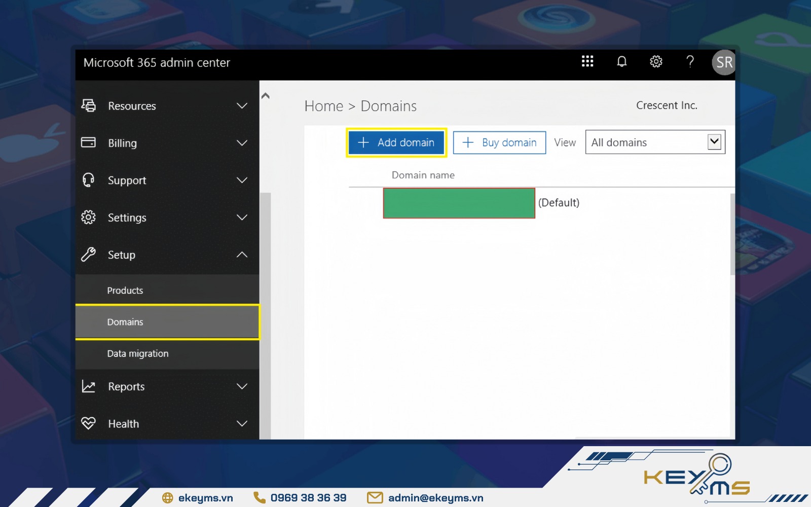
Task: Open the Billing menu label
Action: 122,143
